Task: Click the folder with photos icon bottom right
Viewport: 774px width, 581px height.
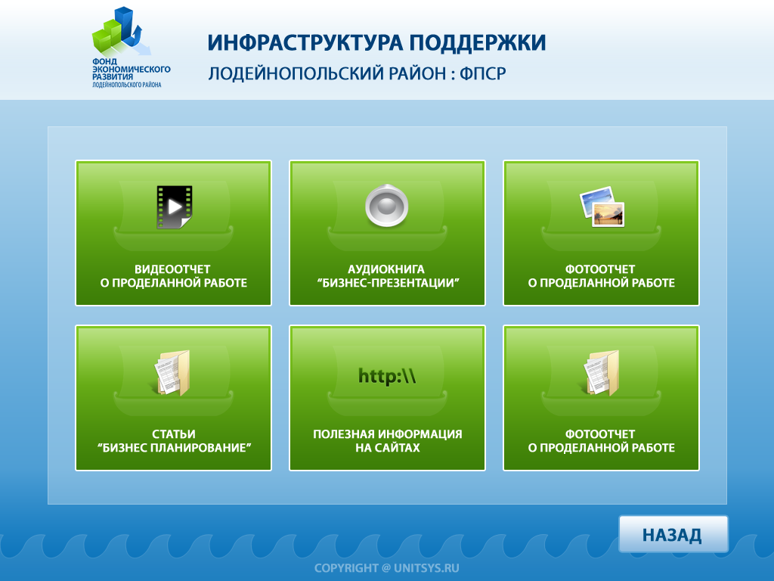Action: tap(600, 372)
